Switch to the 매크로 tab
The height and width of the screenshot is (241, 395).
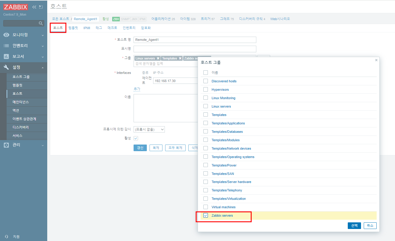113,28
